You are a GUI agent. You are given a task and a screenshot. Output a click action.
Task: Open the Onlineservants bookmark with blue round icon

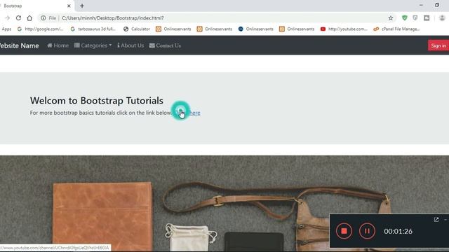(255, 29)
